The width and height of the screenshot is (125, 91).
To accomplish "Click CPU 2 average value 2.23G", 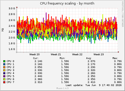I will coord(91,67).
